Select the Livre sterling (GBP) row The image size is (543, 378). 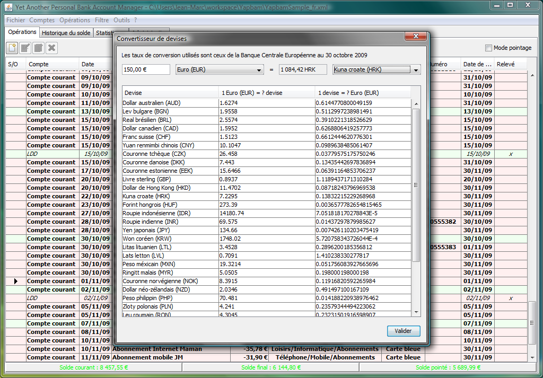click(267, 179)
